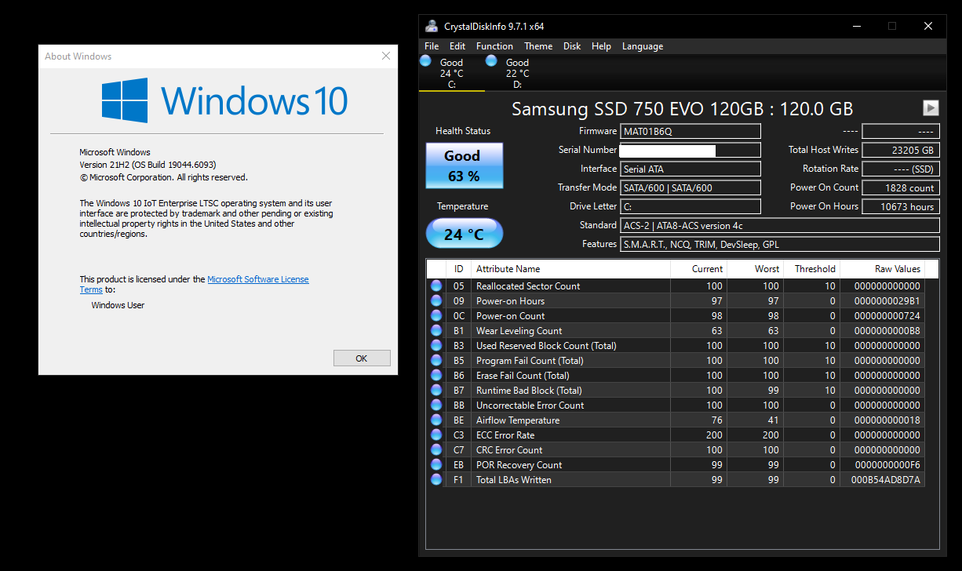The height and width of the screenshot is (571, 962).
Task: Open the Disk menu
Action: 572,46
